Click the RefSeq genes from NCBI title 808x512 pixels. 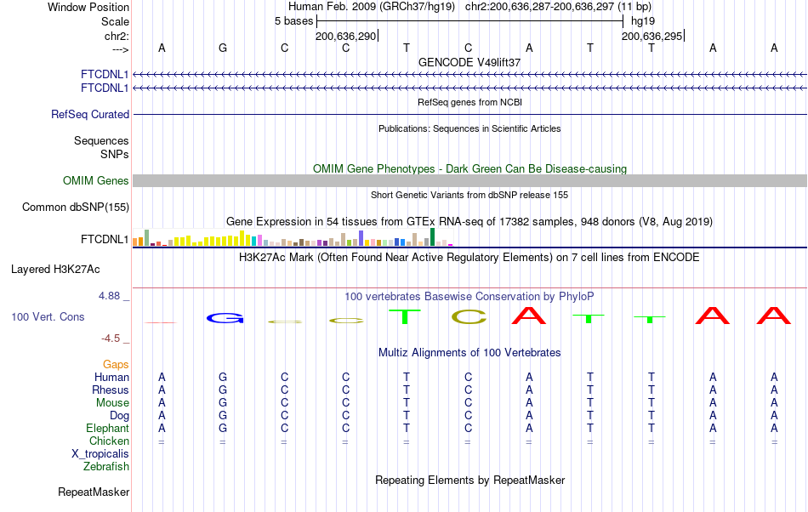coord(469,103)
